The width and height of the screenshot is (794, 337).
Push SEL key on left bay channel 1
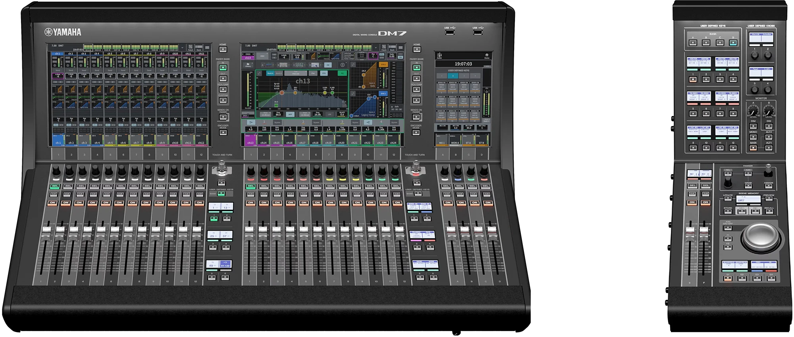(55, 186)
